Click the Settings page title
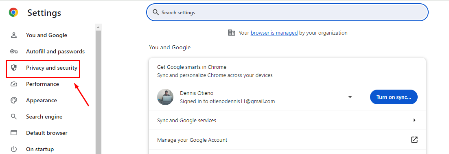 44,13
